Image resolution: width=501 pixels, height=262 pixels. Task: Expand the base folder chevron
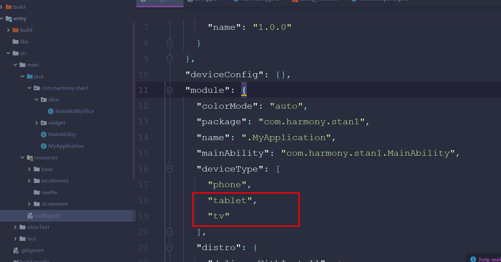coord(29,169)
